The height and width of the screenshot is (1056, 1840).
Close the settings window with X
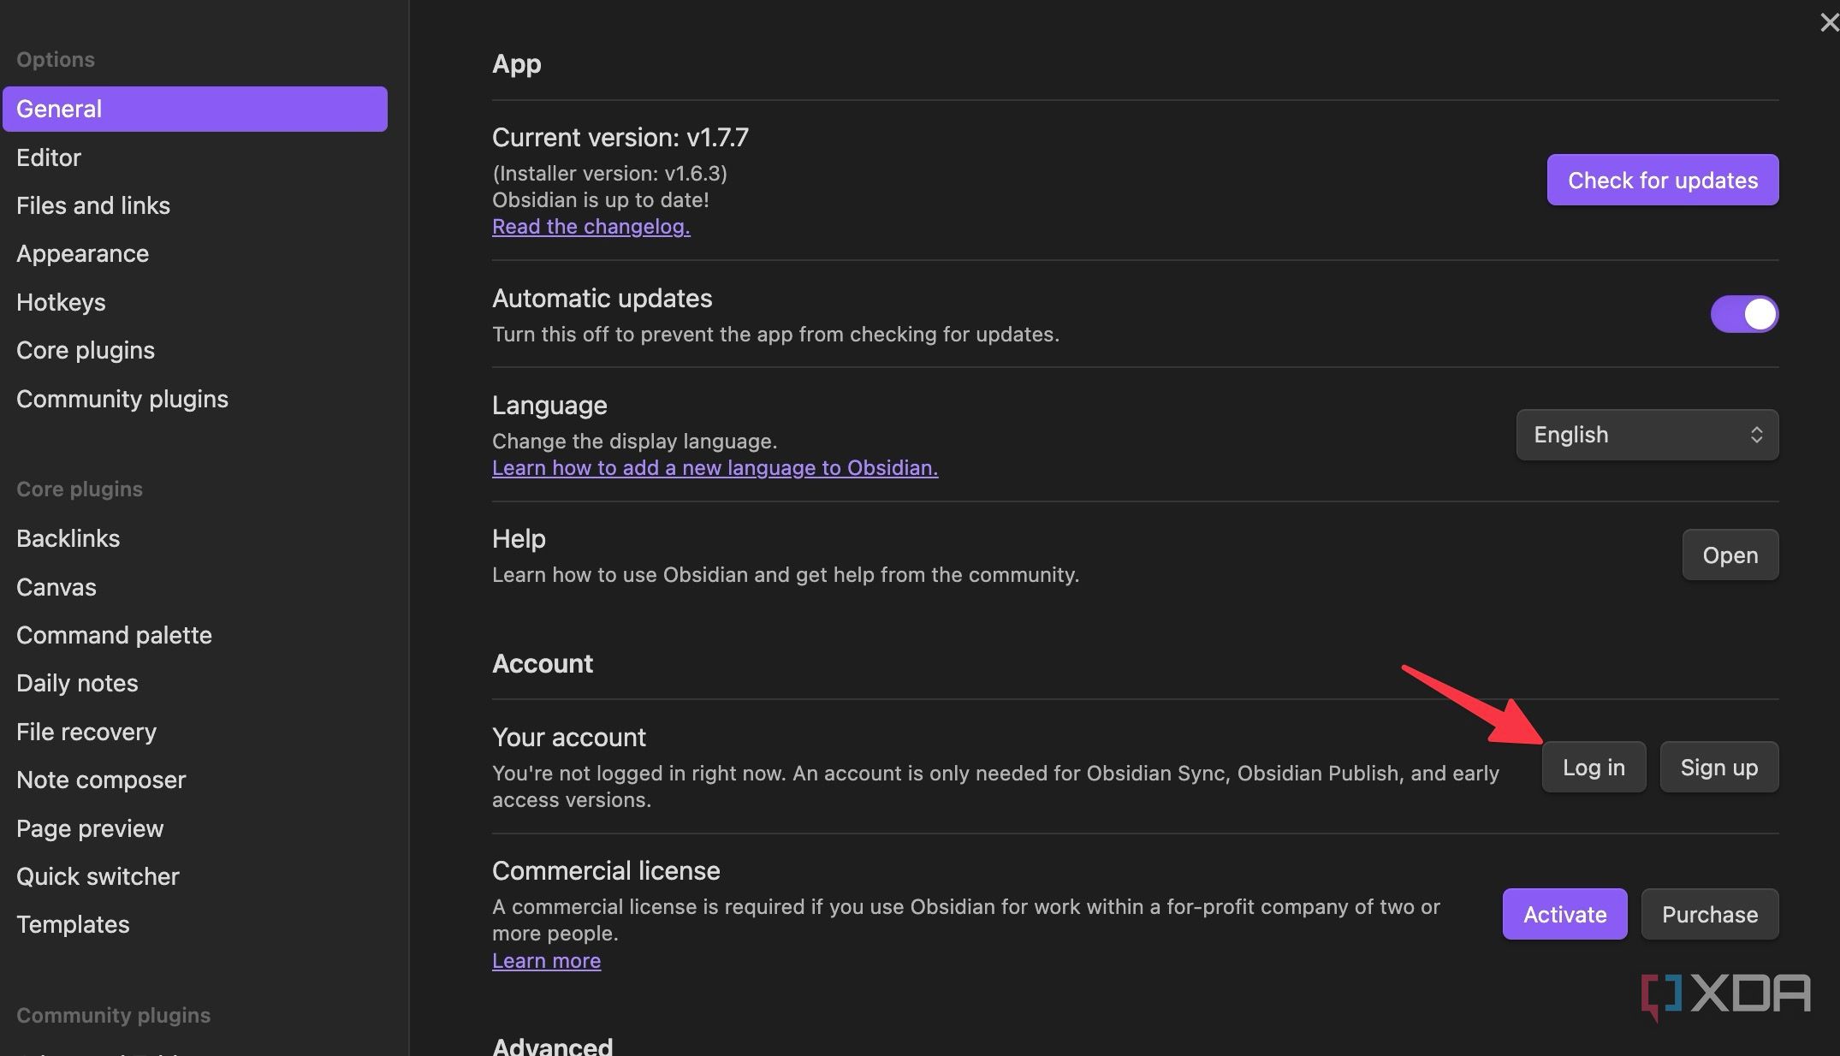click(x=1828, y=22)
